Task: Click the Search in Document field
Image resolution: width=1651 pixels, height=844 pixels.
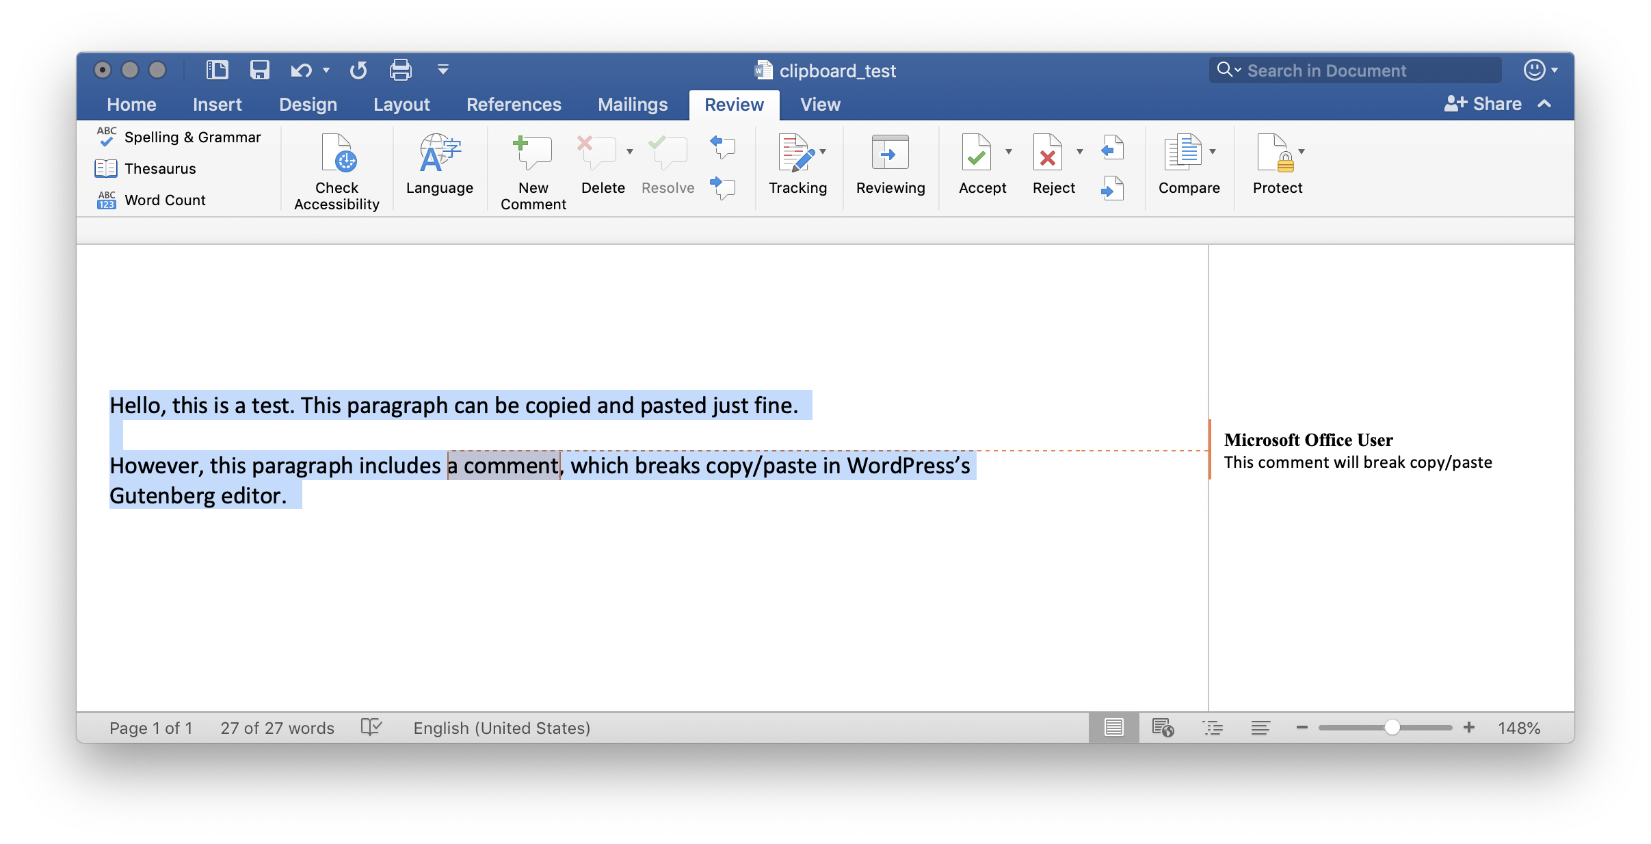Action: click(1354, 70)
